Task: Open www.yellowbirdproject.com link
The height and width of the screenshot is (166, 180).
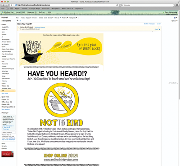Action: tap(61, 160)
